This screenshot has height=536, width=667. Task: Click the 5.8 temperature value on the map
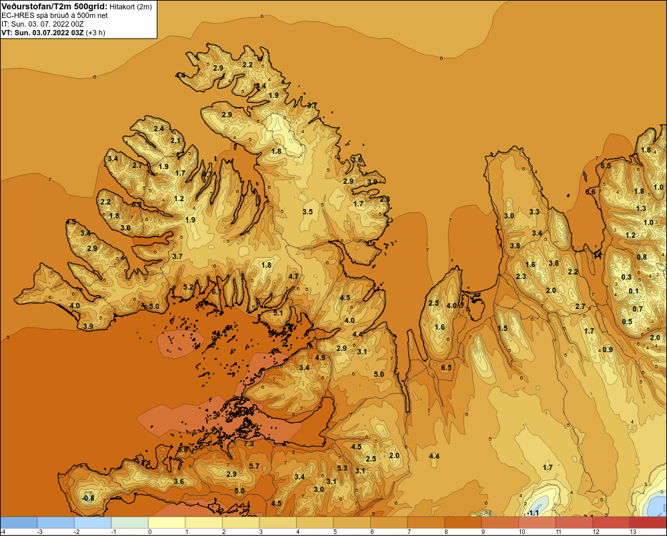coord(183,449)
